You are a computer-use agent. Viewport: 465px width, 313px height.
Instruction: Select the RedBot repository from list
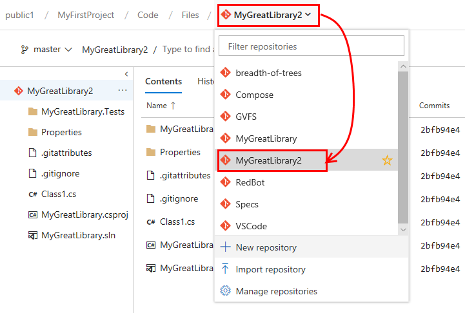(x=250, y=182)
